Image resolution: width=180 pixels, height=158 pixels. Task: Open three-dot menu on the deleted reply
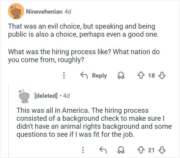83,149
